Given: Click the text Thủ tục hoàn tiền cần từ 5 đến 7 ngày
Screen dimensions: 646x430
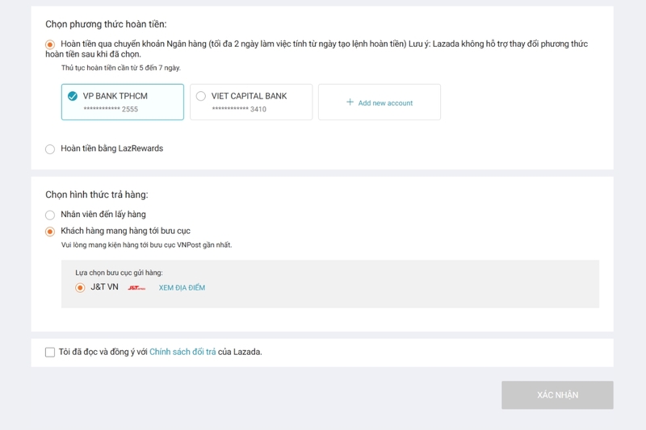Looking at the screenshot, I should pyautogui.click(x=121, y=68).
